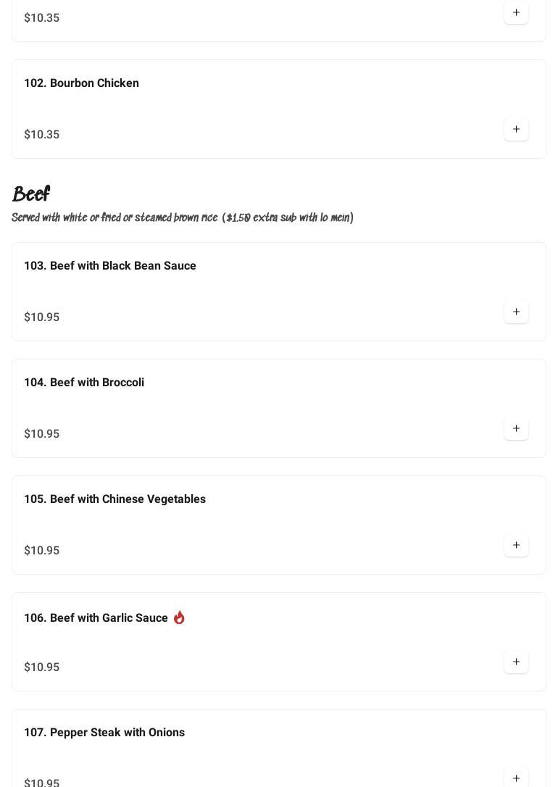View 105. Beef with Chinese Vegetables
Screen dimensions: 558x787
pyautogui.click(x=114, y=499)
